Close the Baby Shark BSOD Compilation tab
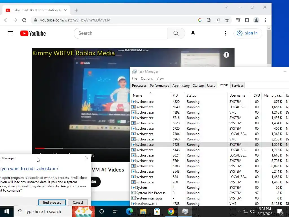The image size is (289, 217). point(65,10)
